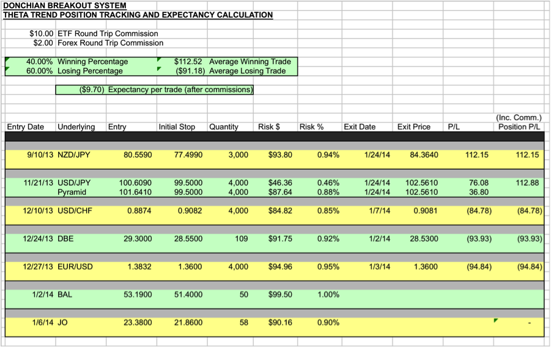Viewport: 551px width, 347px height.
Task: Select the $99.50 risk cell
Action: tap(280, 294)
